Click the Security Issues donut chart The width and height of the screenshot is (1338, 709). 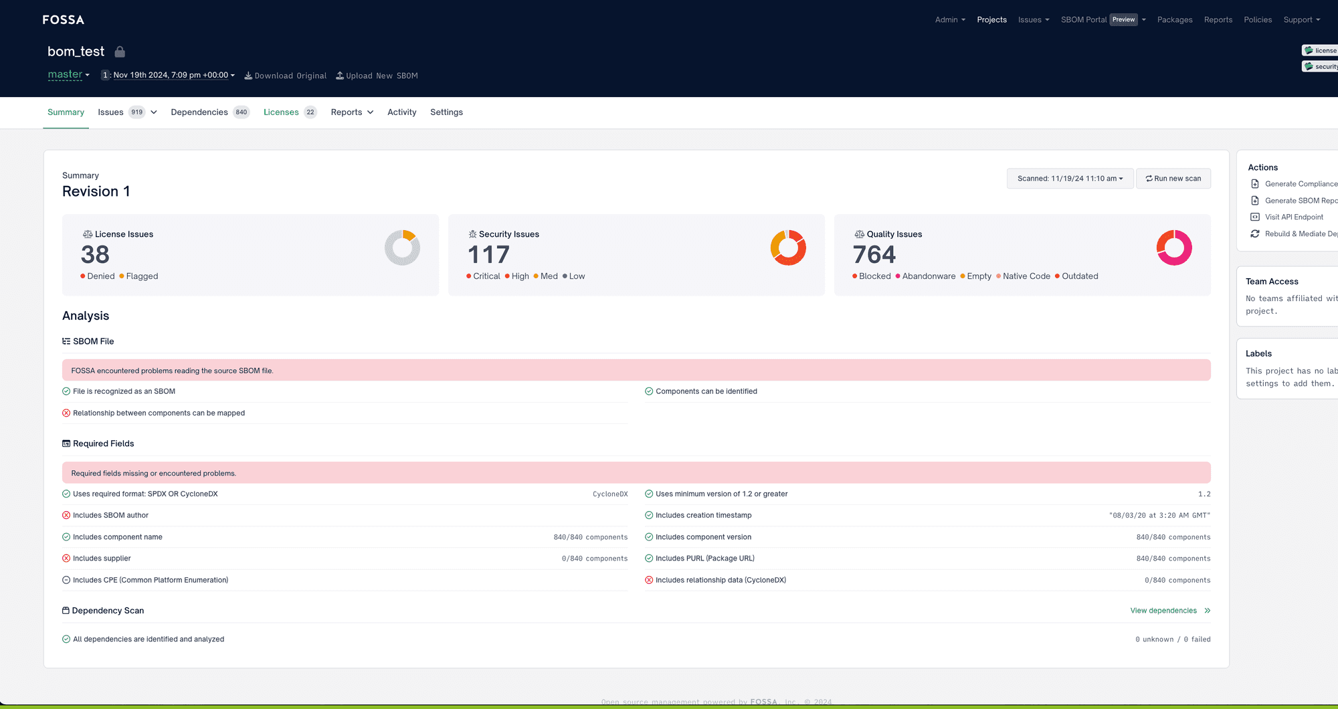(x=788, y=247)
